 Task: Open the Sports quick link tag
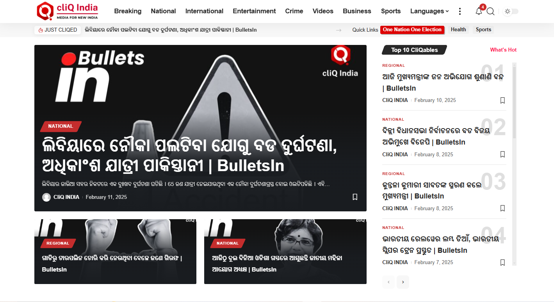pos(483,30)
